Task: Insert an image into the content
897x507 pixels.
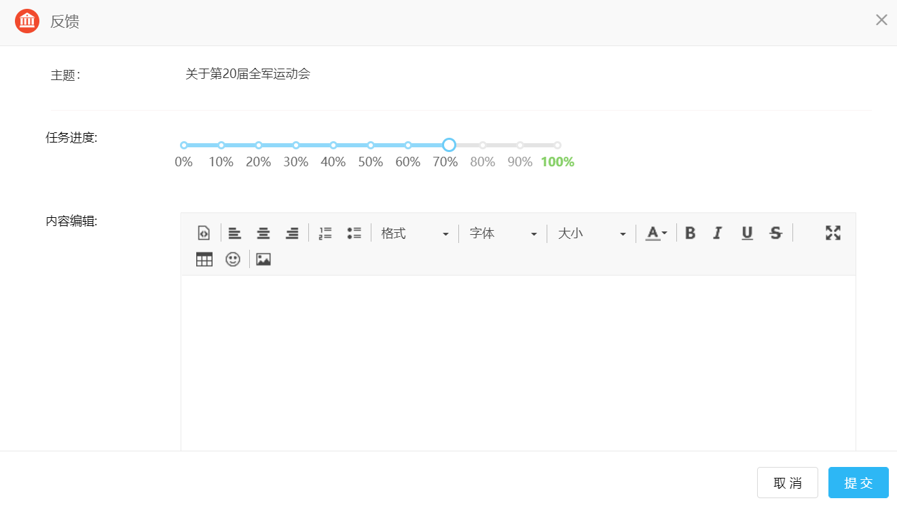Action: (x=263, y=259)
